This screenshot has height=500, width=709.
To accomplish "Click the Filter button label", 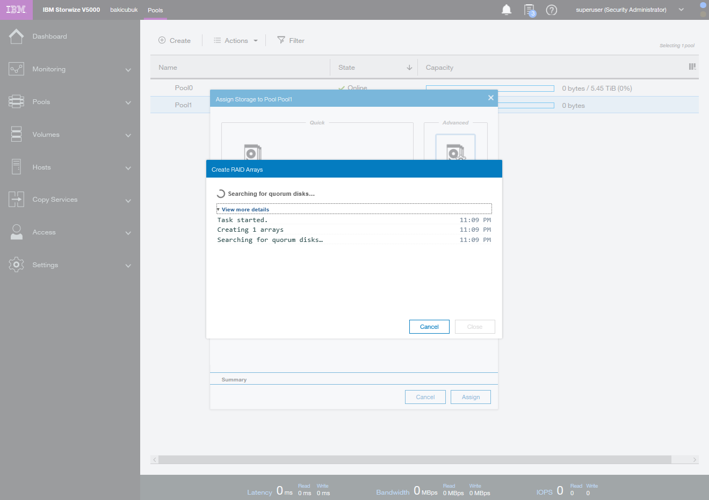I will (x=296, y=41).
